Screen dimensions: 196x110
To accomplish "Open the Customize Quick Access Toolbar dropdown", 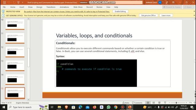I will (22, 2).
